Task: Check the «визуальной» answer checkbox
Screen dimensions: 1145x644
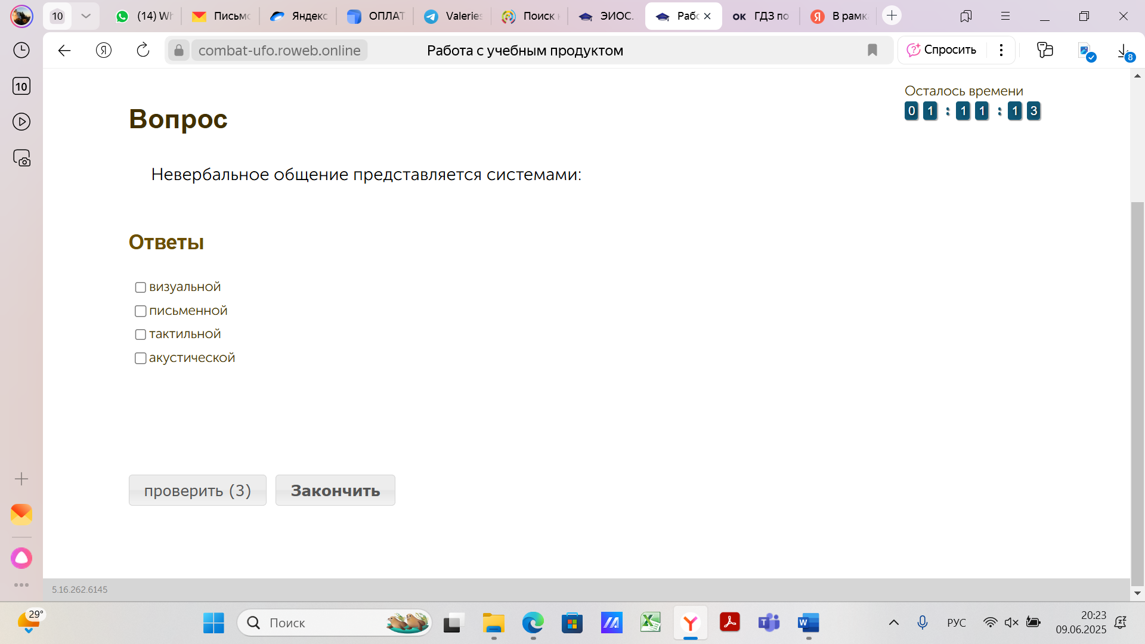Action: 141,287
